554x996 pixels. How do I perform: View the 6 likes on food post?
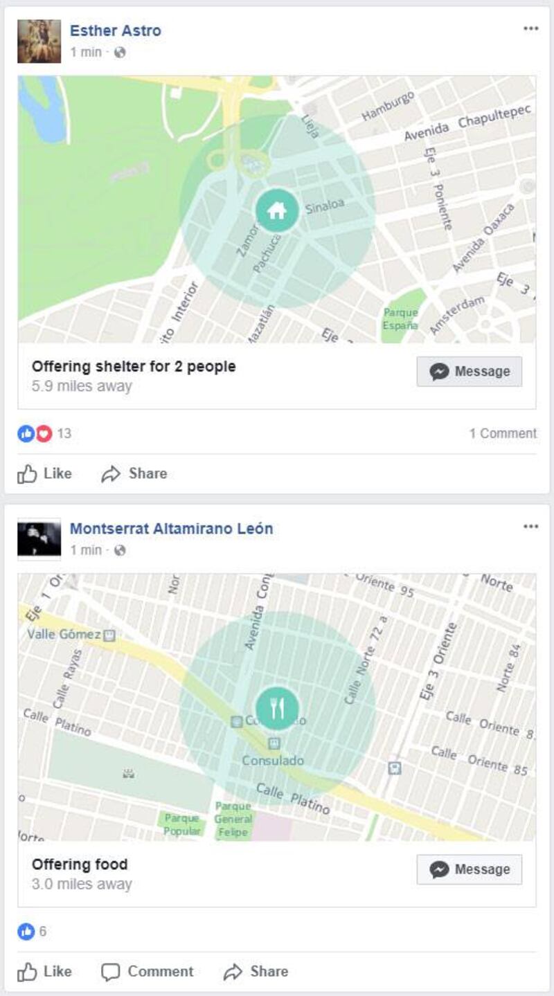tap(32, 932)
